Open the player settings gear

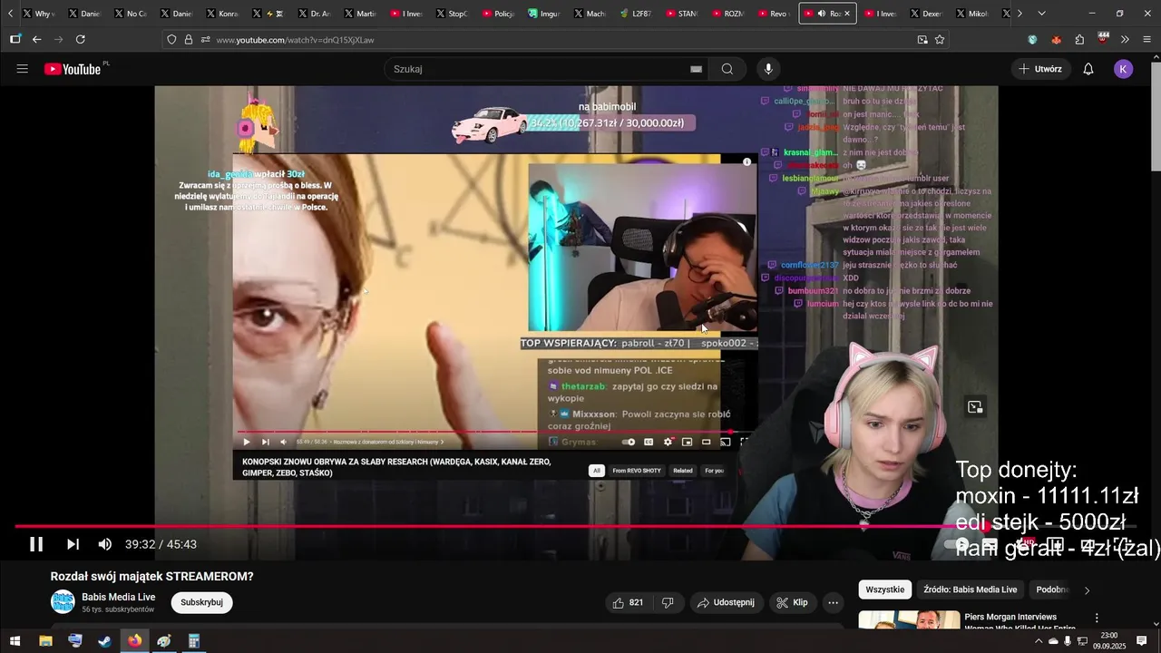1027,544
